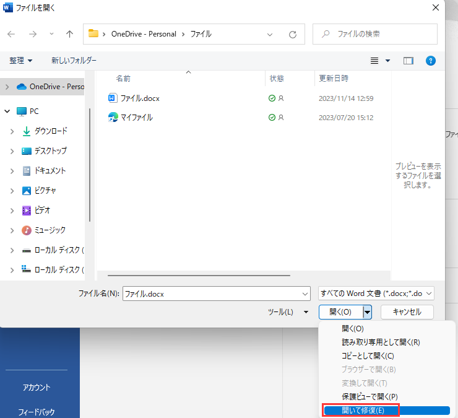Open アカウント in Word's backstage sidebar
The image size is (458, 418).
click(x=37, y=388)
